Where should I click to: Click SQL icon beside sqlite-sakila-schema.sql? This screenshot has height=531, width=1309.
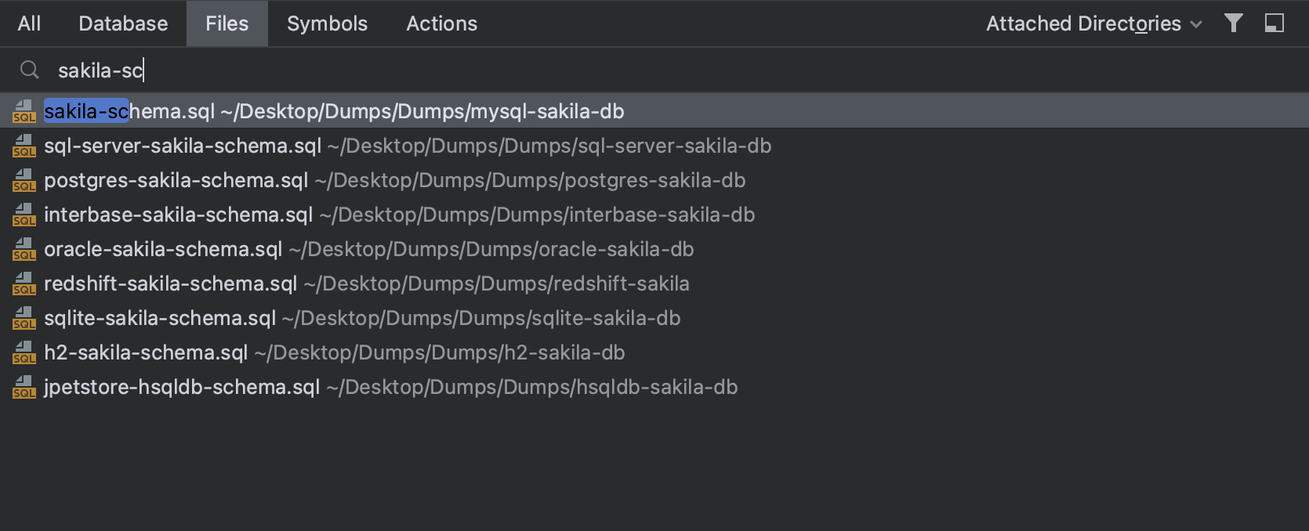(x=24, y=318)
